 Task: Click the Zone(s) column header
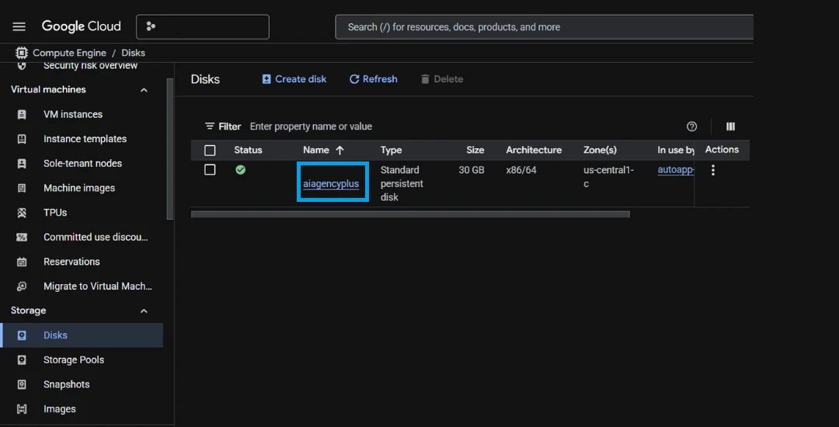pyautogui.click(x=600, y=150)
